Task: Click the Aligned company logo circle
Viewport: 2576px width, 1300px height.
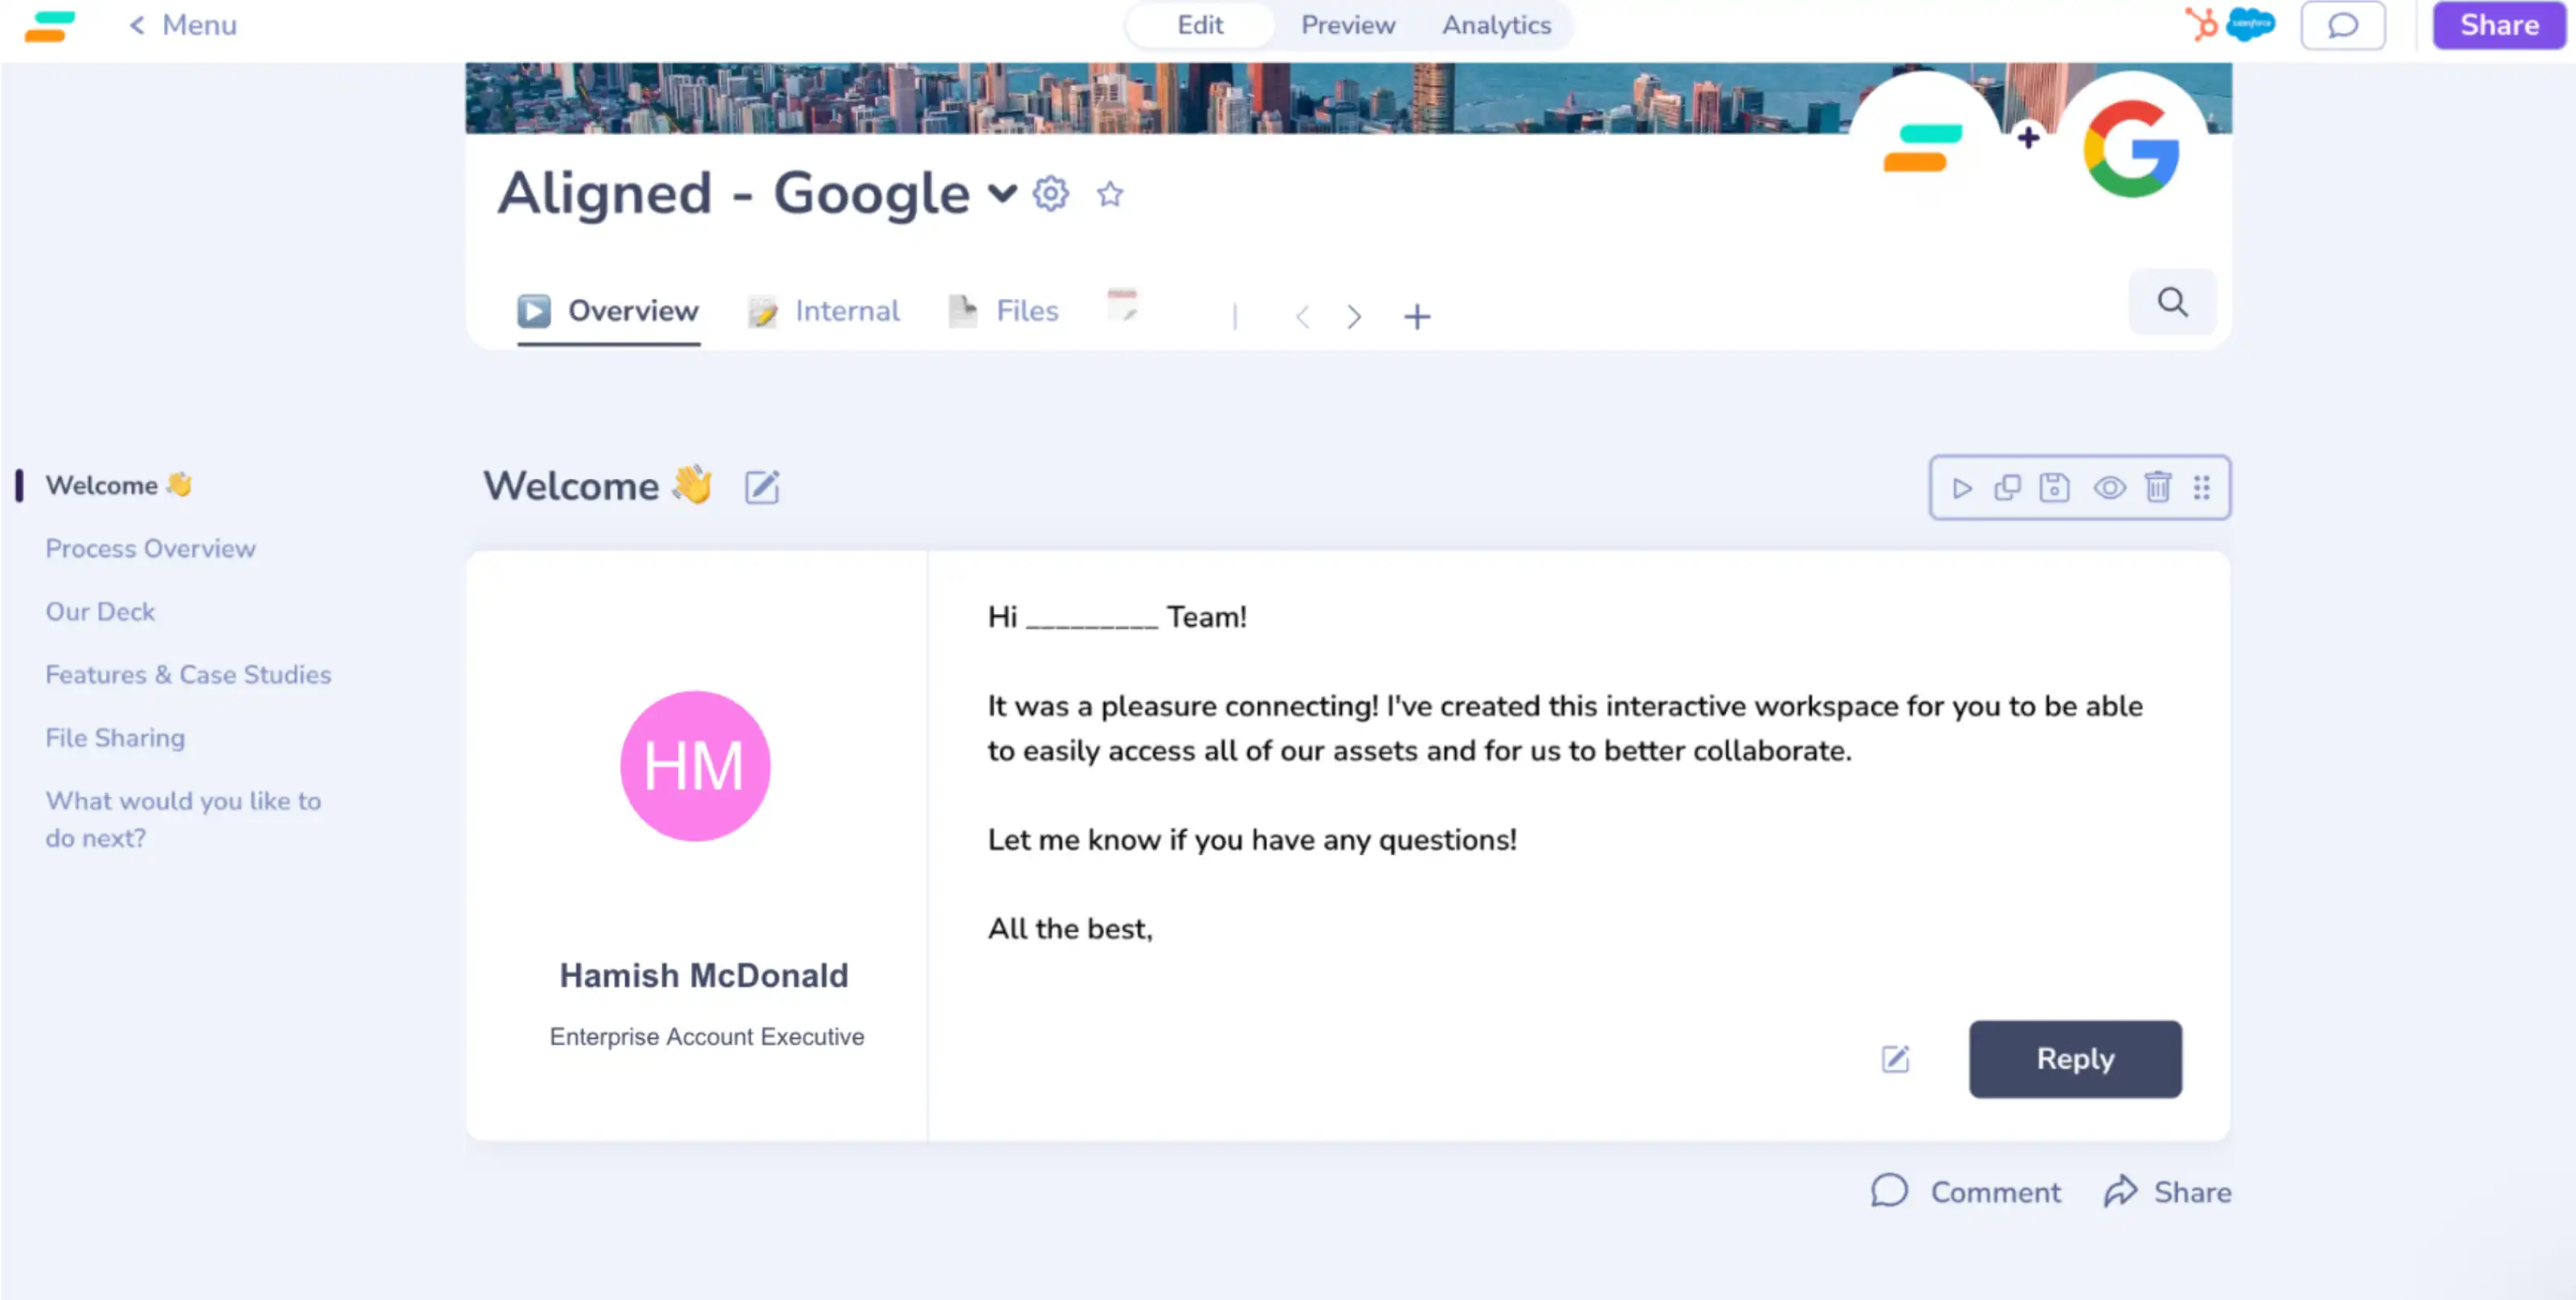Action: (1924, 148)
